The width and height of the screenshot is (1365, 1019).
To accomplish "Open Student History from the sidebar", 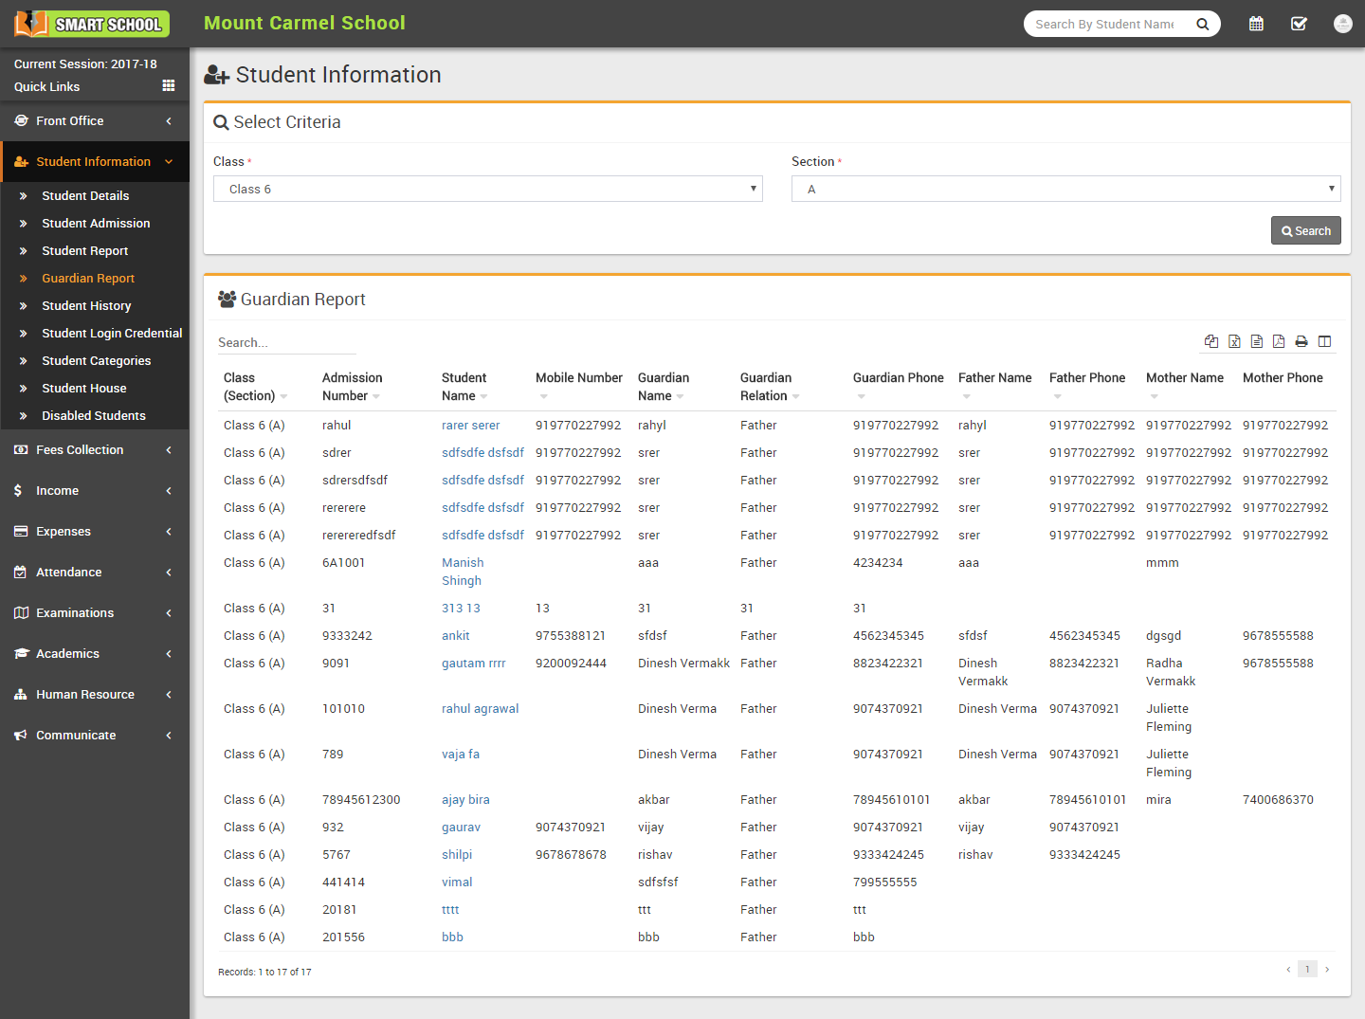I will click(x=86, y=306).
